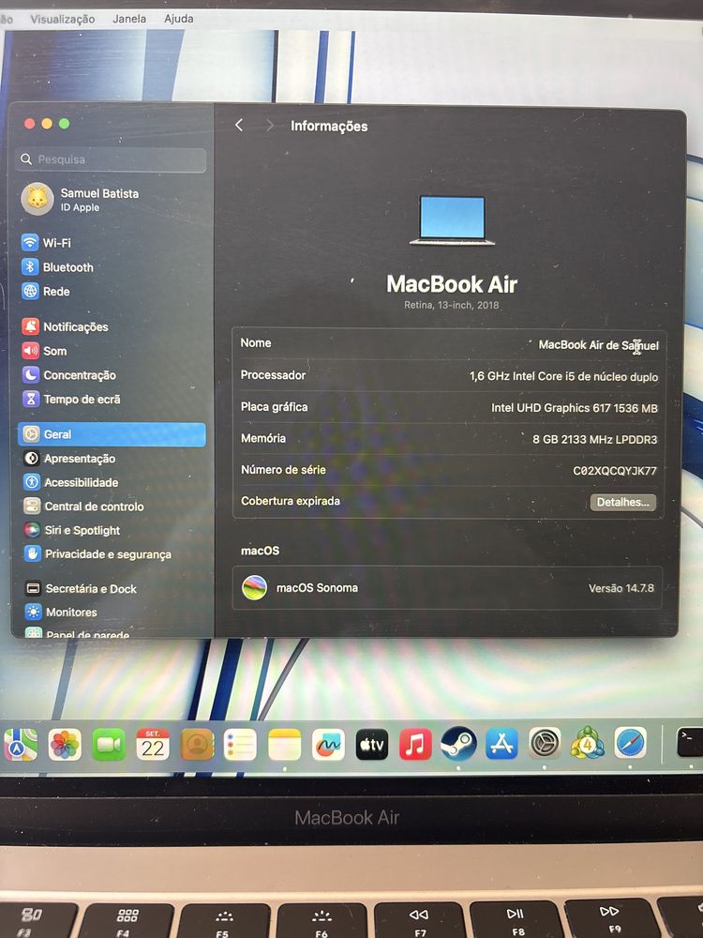Launch Maps from the Dock
The width and height of the screenshot is (703, 938).
tap(21, 745)
